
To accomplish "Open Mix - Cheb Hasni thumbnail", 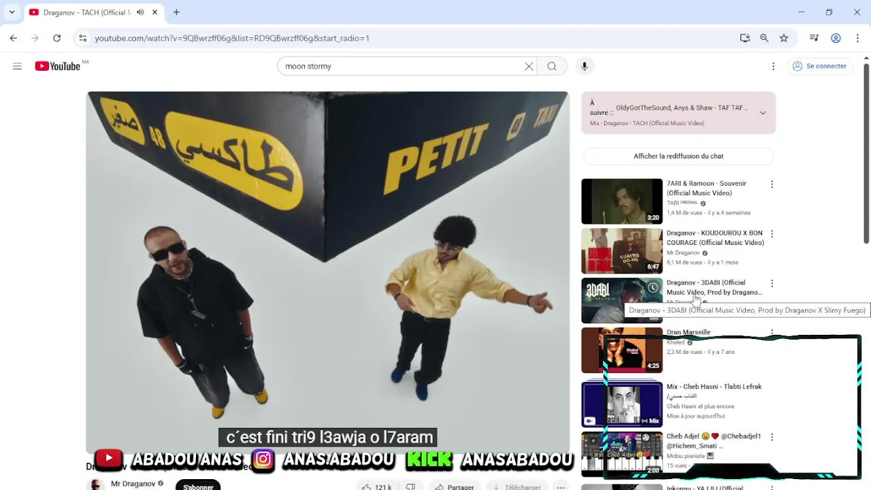I will (622, 404).
